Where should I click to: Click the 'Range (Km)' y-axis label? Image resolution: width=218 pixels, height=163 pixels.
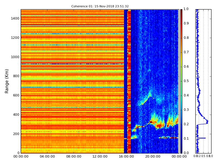7,81
